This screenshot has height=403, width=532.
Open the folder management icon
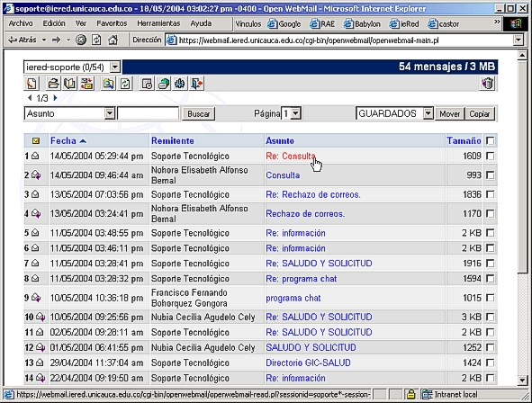point(53,84)
